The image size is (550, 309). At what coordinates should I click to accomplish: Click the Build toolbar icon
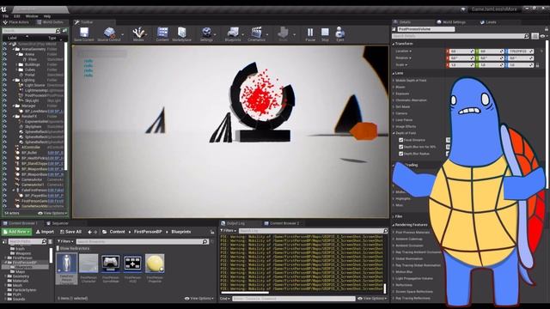[283, 33]
